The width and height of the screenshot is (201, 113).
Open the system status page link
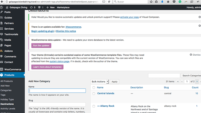59,61
